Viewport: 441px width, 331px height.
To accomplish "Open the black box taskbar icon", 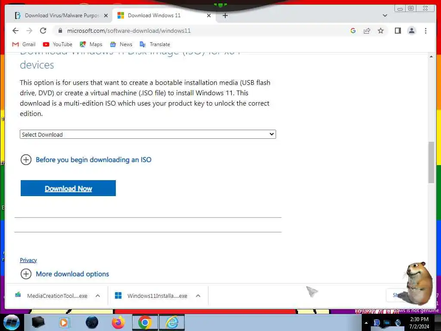I will [38, 322].
